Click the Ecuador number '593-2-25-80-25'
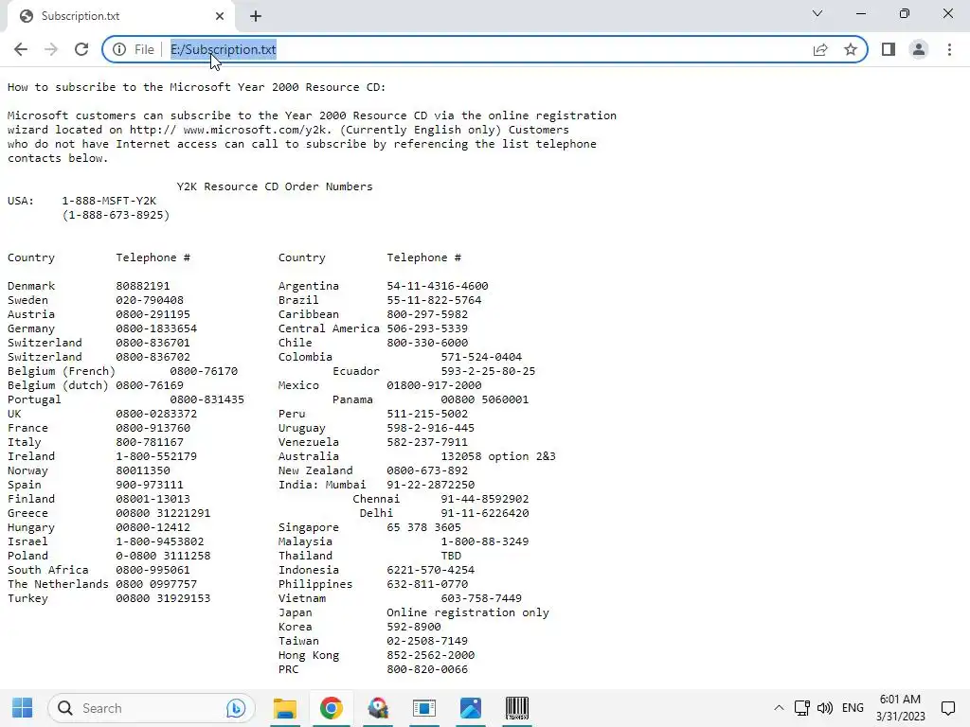 (488, 371)
